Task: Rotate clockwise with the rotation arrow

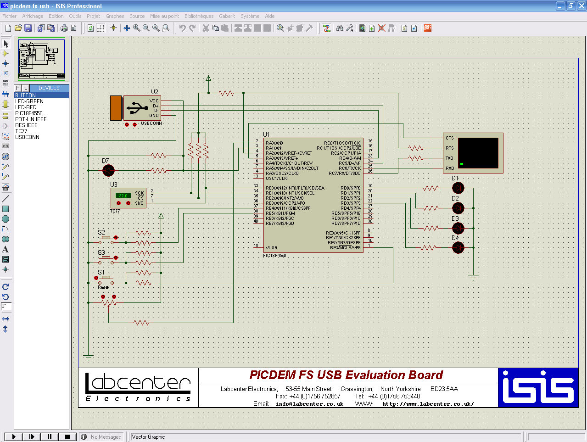Action: pyautogui.click(x=6, y=287)
